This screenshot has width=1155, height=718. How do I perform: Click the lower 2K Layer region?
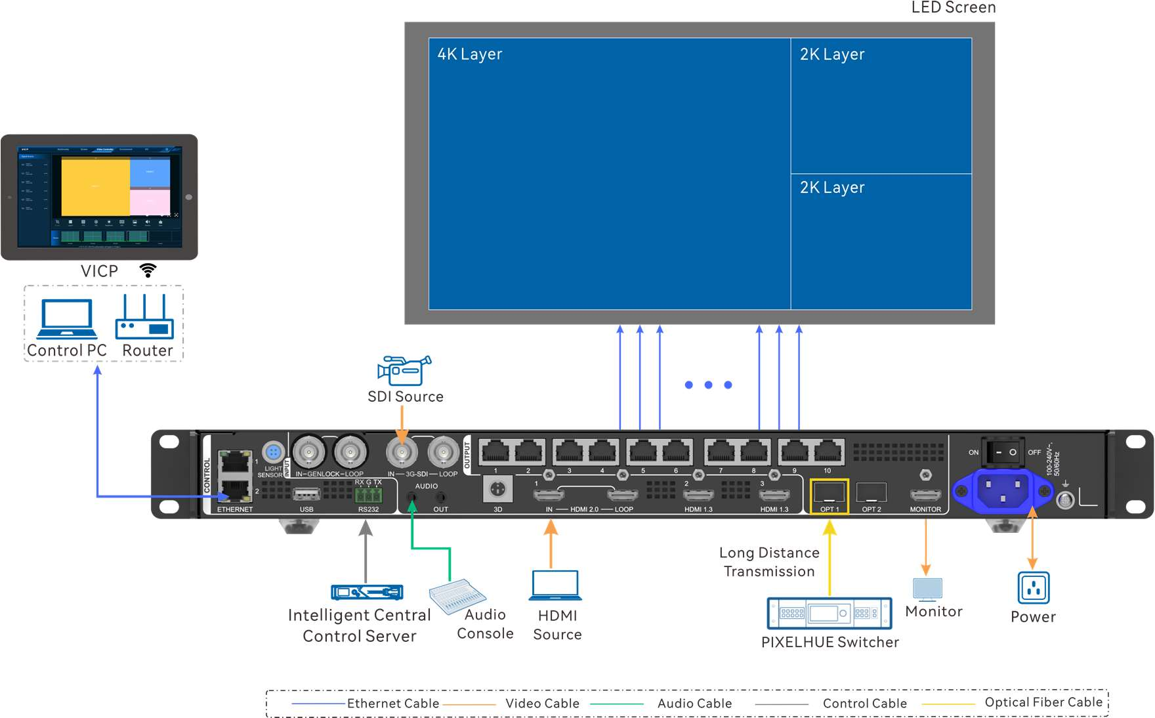pos(881,242)
